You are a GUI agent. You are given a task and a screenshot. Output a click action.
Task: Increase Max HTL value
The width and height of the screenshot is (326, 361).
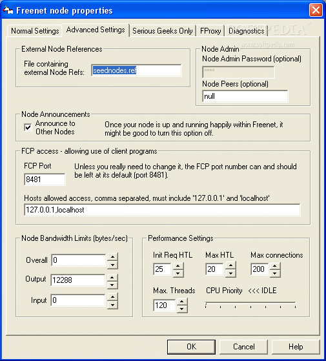(x=230, y=265)
